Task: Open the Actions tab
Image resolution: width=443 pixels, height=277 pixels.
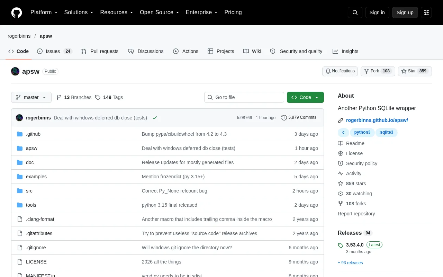Action: point(186,51)
